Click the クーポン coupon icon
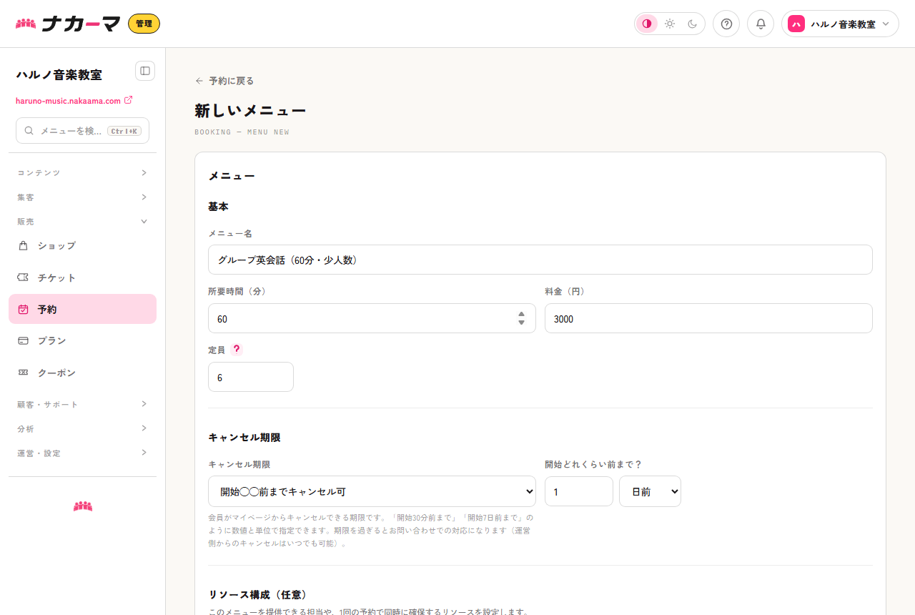 tap(24, 373)
